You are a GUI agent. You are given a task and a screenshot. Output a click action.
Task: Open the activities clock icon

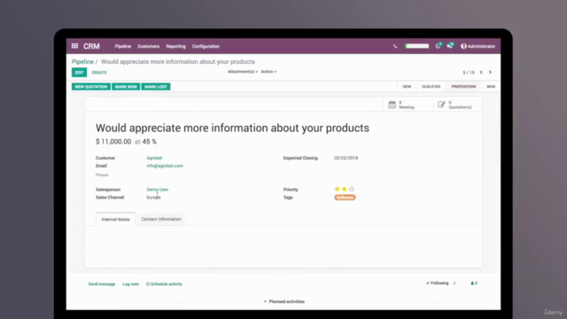[438, 46]
